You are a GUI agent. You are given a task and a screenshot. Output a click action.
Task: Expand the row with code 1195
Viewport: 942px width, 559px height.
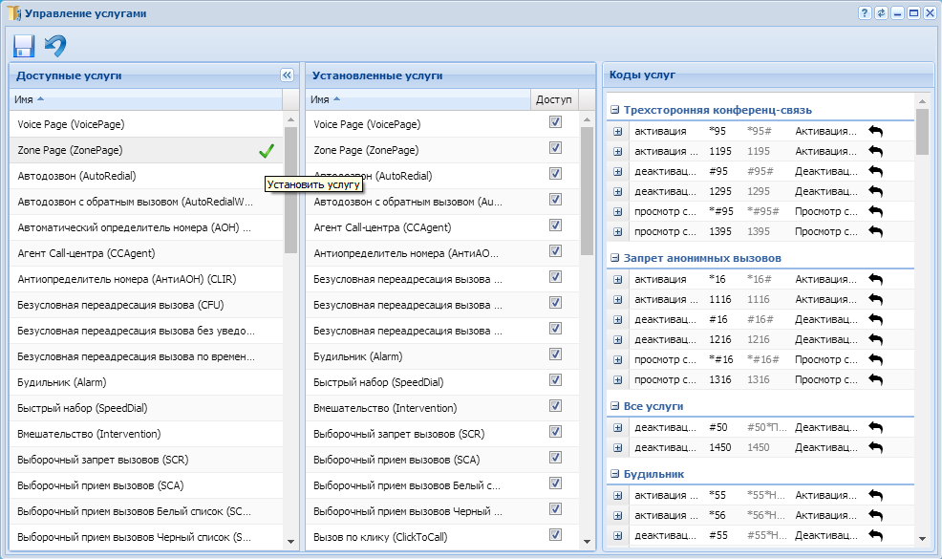click(617, 151)
